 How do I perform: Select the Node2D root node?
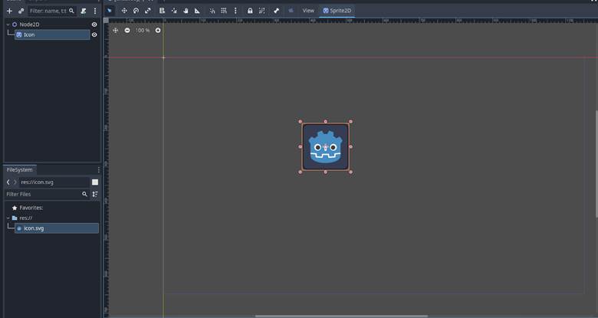[29, 25]
